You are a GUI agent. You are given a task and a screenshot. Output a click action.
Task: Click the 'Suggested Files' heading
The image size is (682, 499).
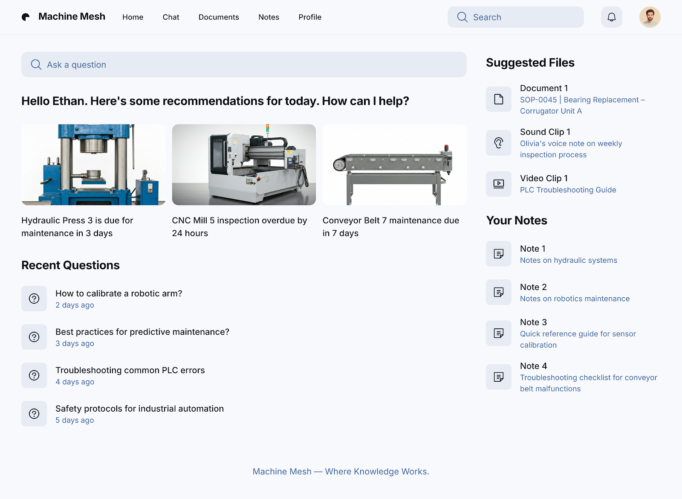click(530, 63)
